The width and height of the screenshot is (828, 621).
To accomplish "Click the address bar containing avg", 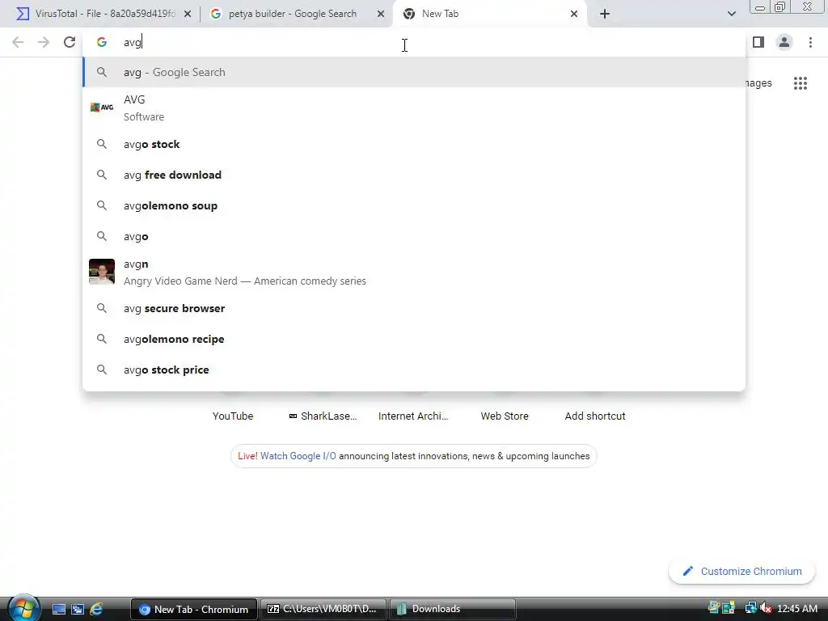I will pos(414,42).
